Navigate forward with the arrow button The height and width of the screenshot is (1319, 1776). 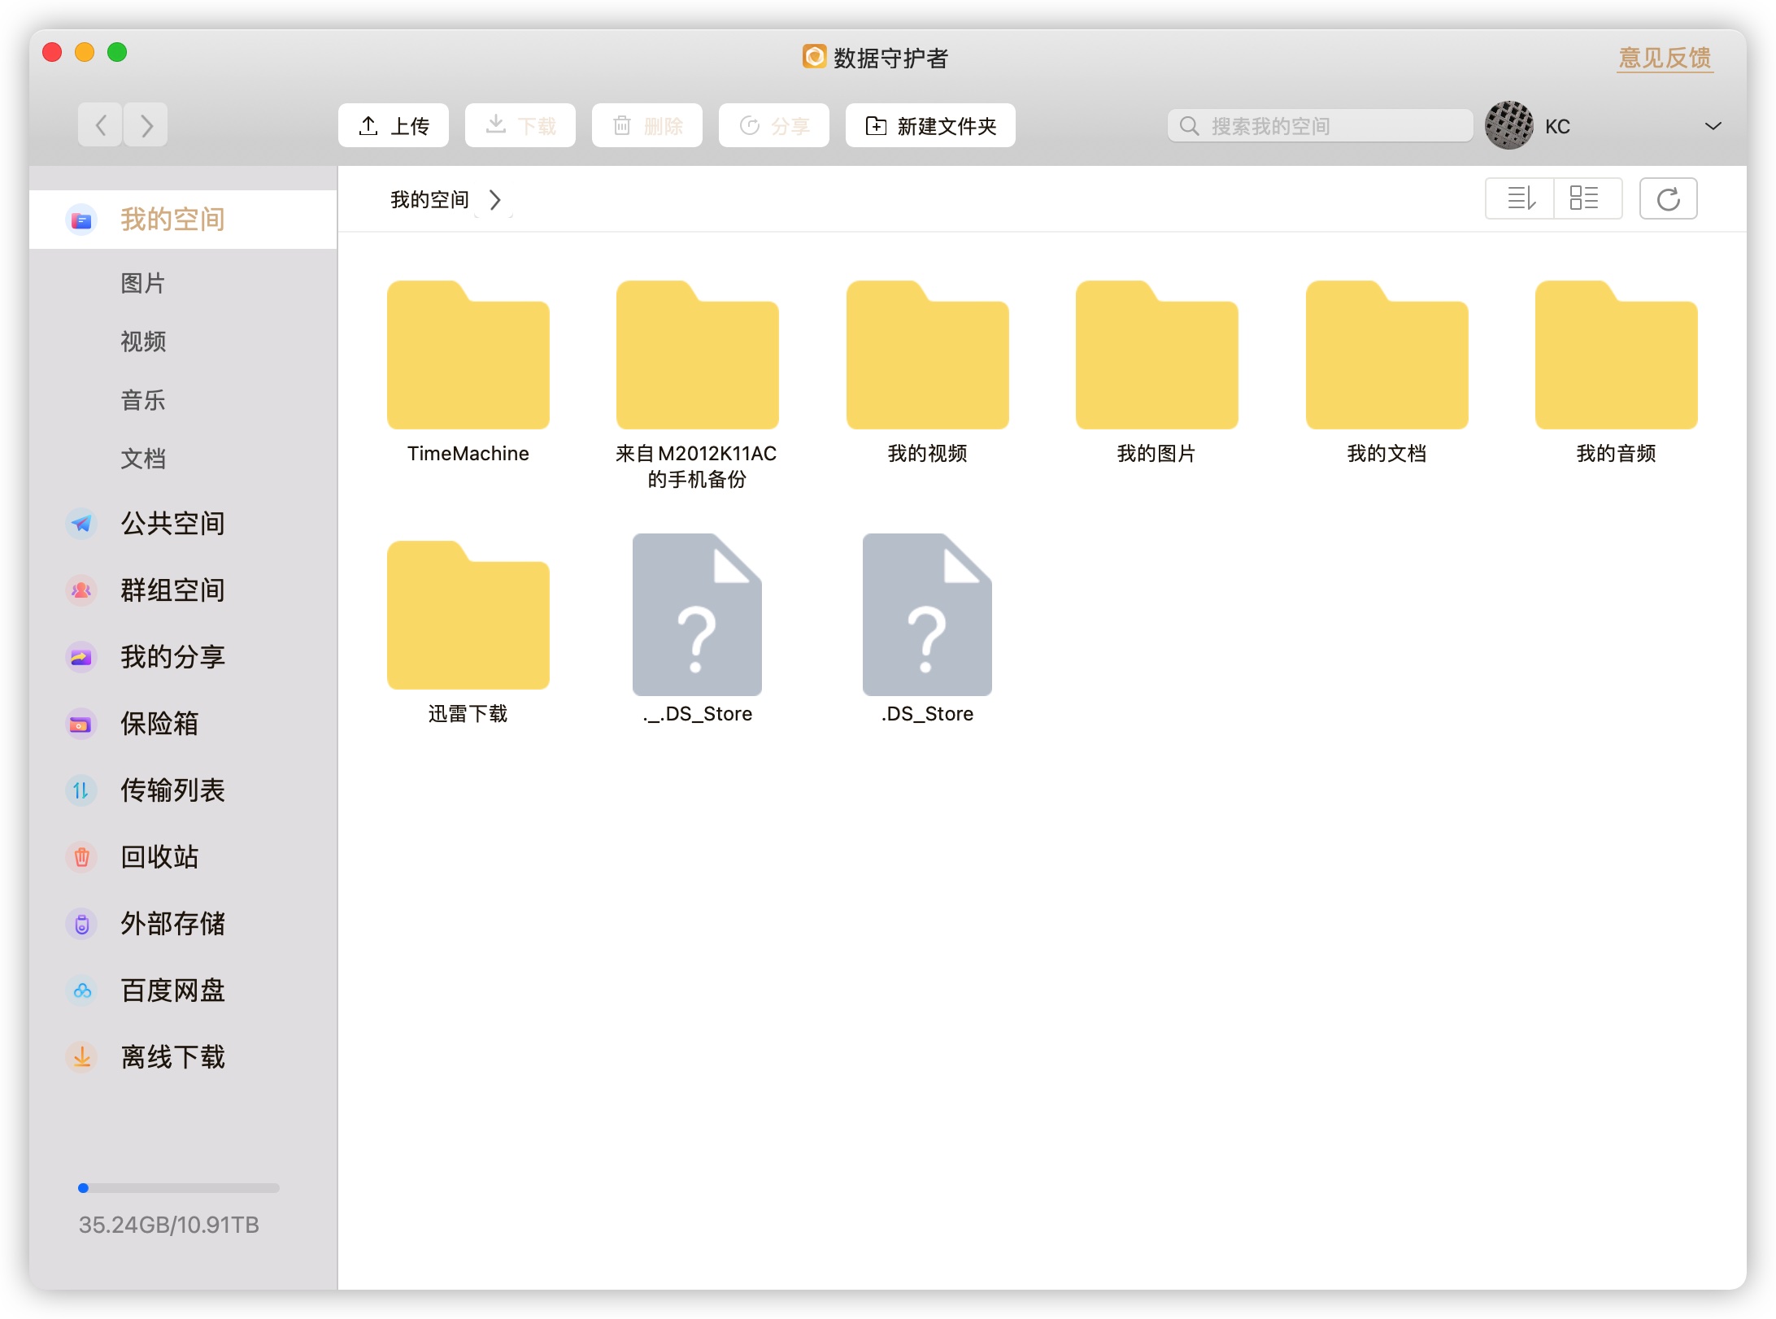(x=146, y=126)
